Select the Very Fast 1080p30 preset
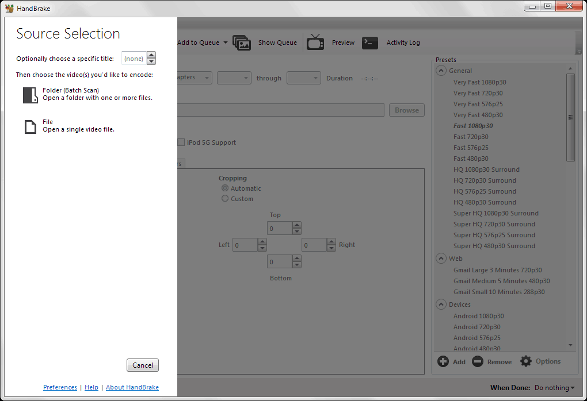 pos(479,82)
